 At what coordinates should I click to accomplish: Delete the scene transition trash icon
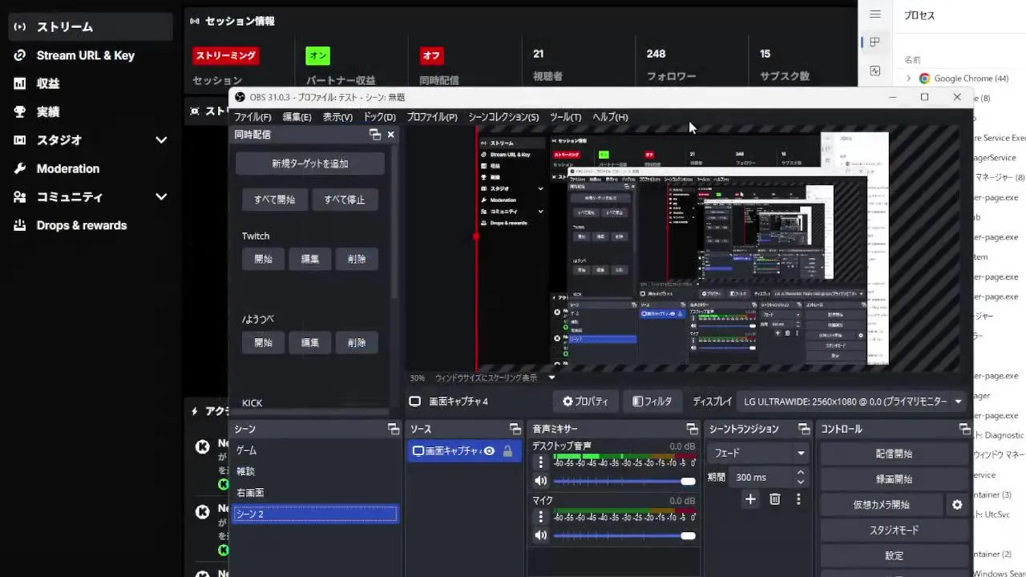(774, 499)
